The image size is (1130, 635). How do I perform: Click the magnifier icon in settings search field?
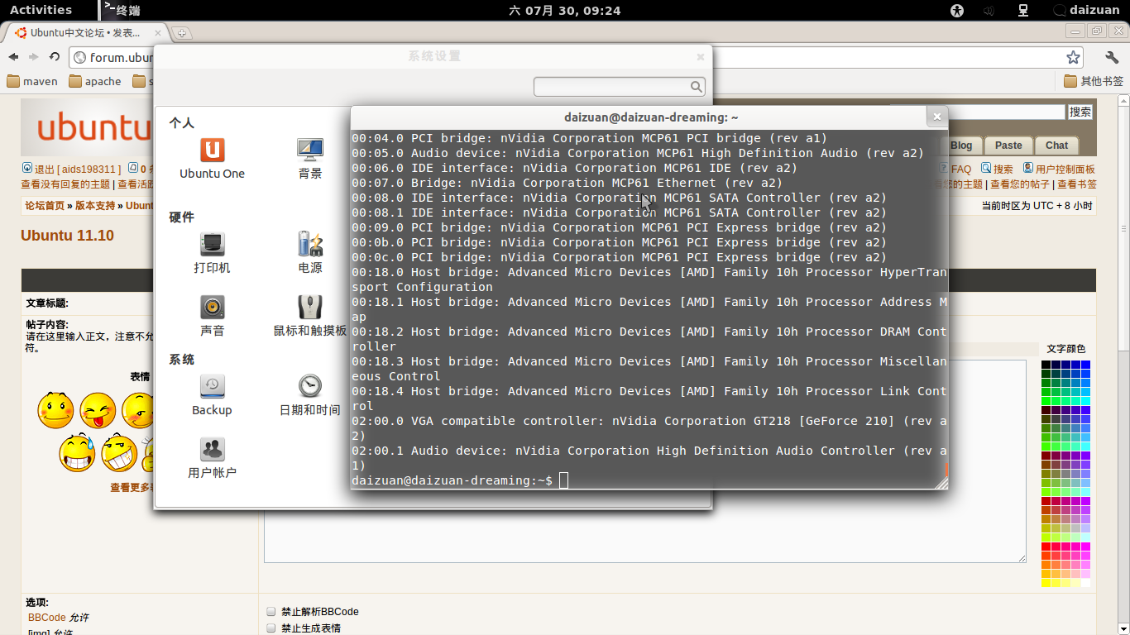(697, 86)
